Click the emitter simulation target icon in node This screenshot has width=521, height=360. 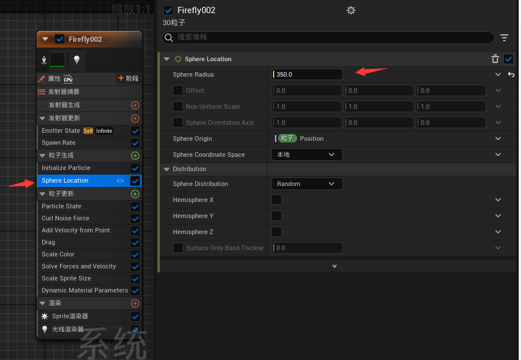tap(44, 60)
